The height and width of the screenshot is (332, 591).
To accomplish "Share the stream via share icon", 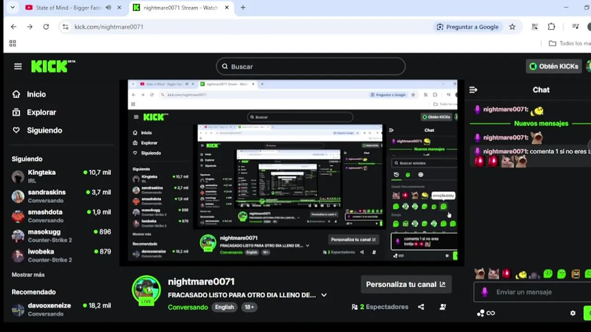I will click(x=421, y=307).
